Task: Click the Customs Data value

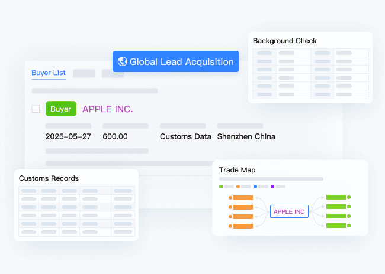Action: pyautogui.click(x=185, y=136)
